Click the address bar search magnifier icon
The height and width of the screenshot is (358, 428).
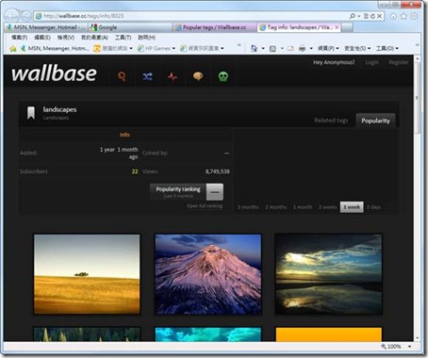pyautogui.click(x=353, y=16)
